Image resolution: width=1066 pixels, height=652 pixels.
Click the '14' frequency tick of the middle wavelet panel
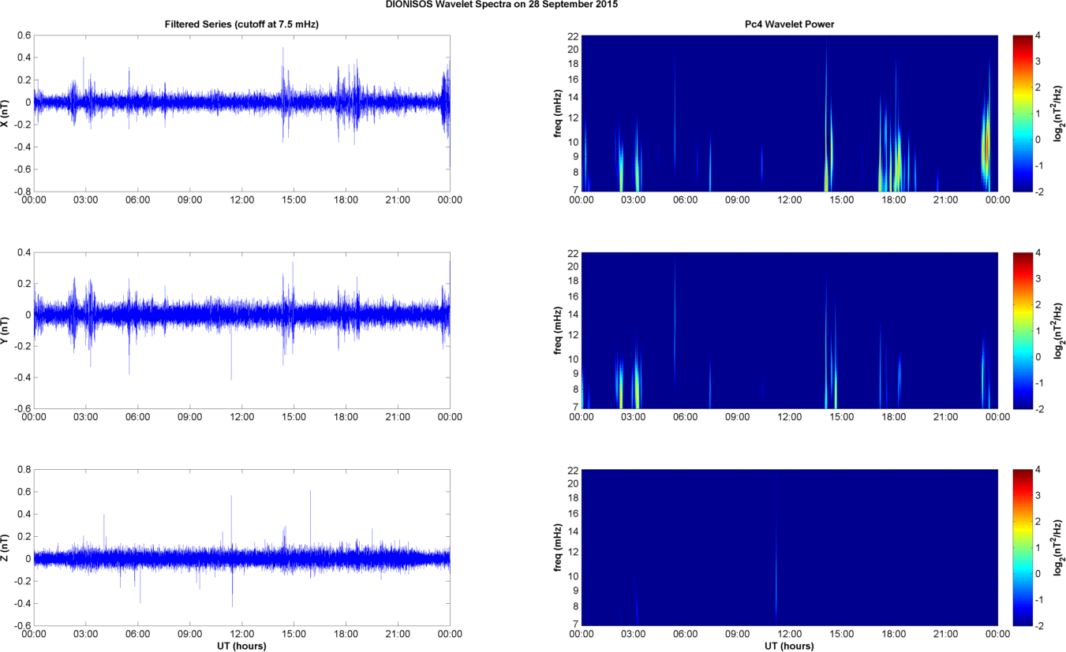click(x=572, y=314)
